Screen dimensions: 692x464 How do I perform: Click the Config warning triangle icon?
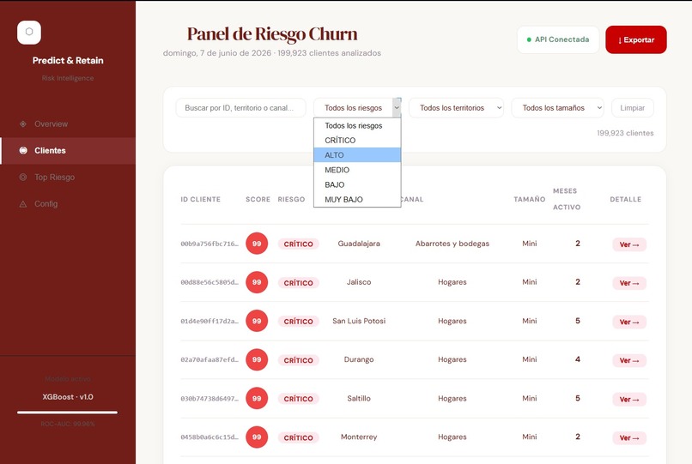point(23,204)
